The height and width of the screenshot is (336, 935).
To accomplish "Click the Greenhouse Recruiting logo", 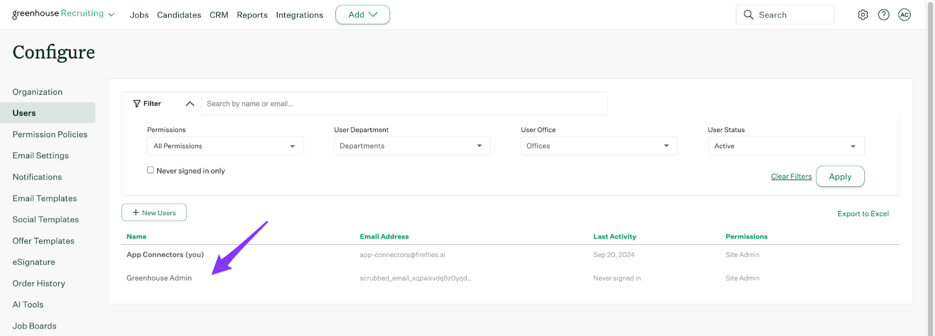I will coord(58,14).
